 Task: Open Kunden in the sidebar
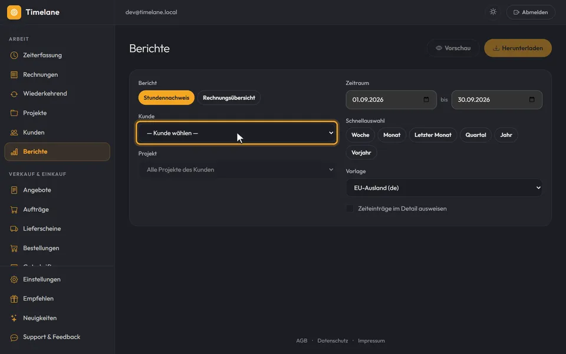[x=57, y=133]
